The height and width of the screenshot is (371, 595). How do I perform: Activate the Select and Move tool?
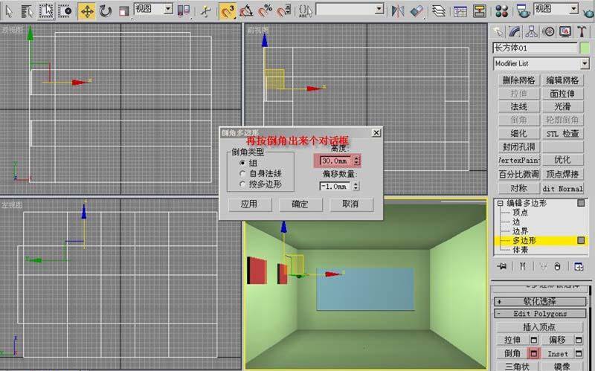coord(87,11)
